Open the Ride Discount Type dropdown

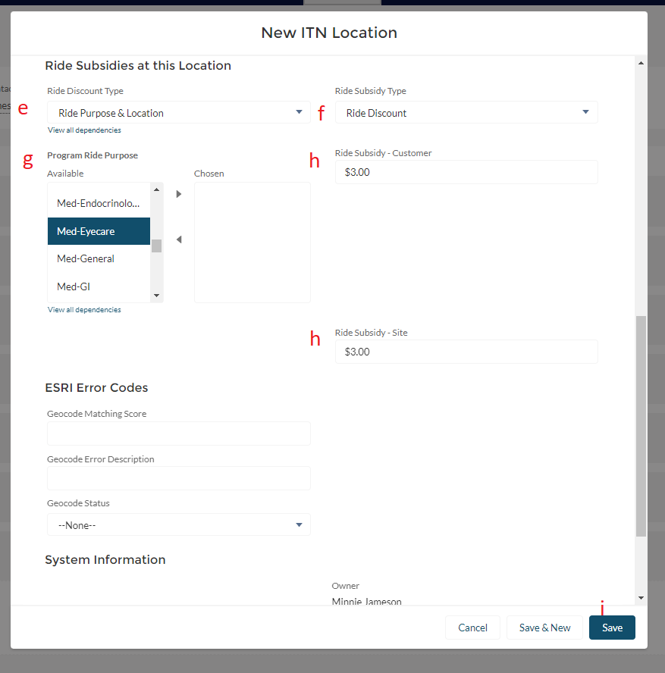pyautogui.click(x=178, y=113)
